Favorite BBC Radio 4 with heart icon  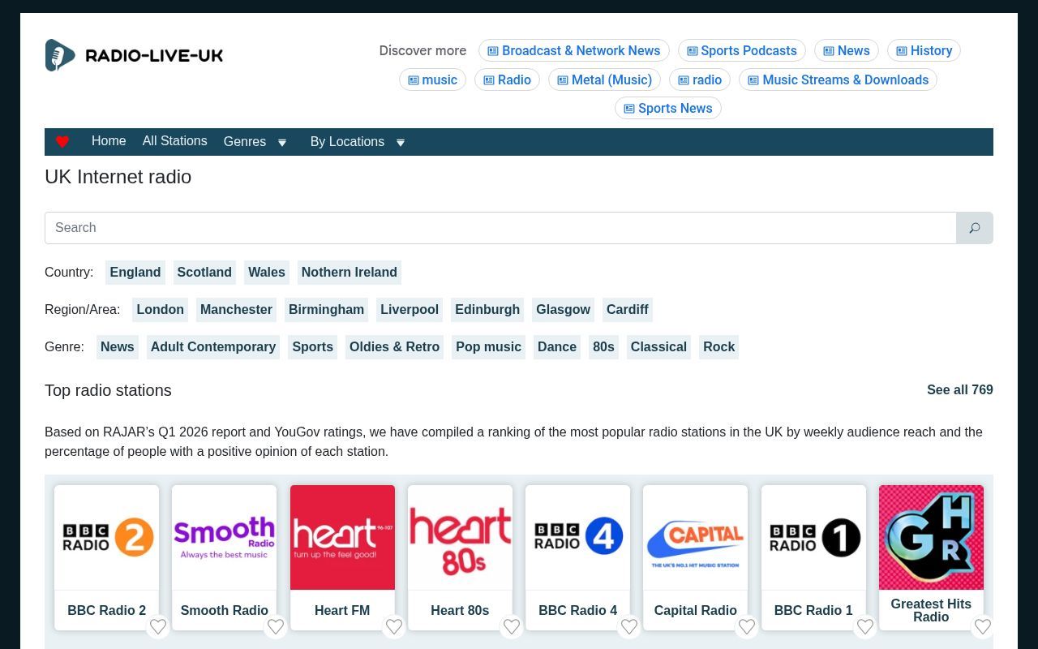[629, 626]
